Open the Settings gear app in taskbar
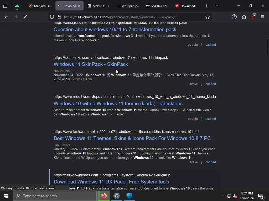This screenshot has height=201, width=269. pos(116,196)
